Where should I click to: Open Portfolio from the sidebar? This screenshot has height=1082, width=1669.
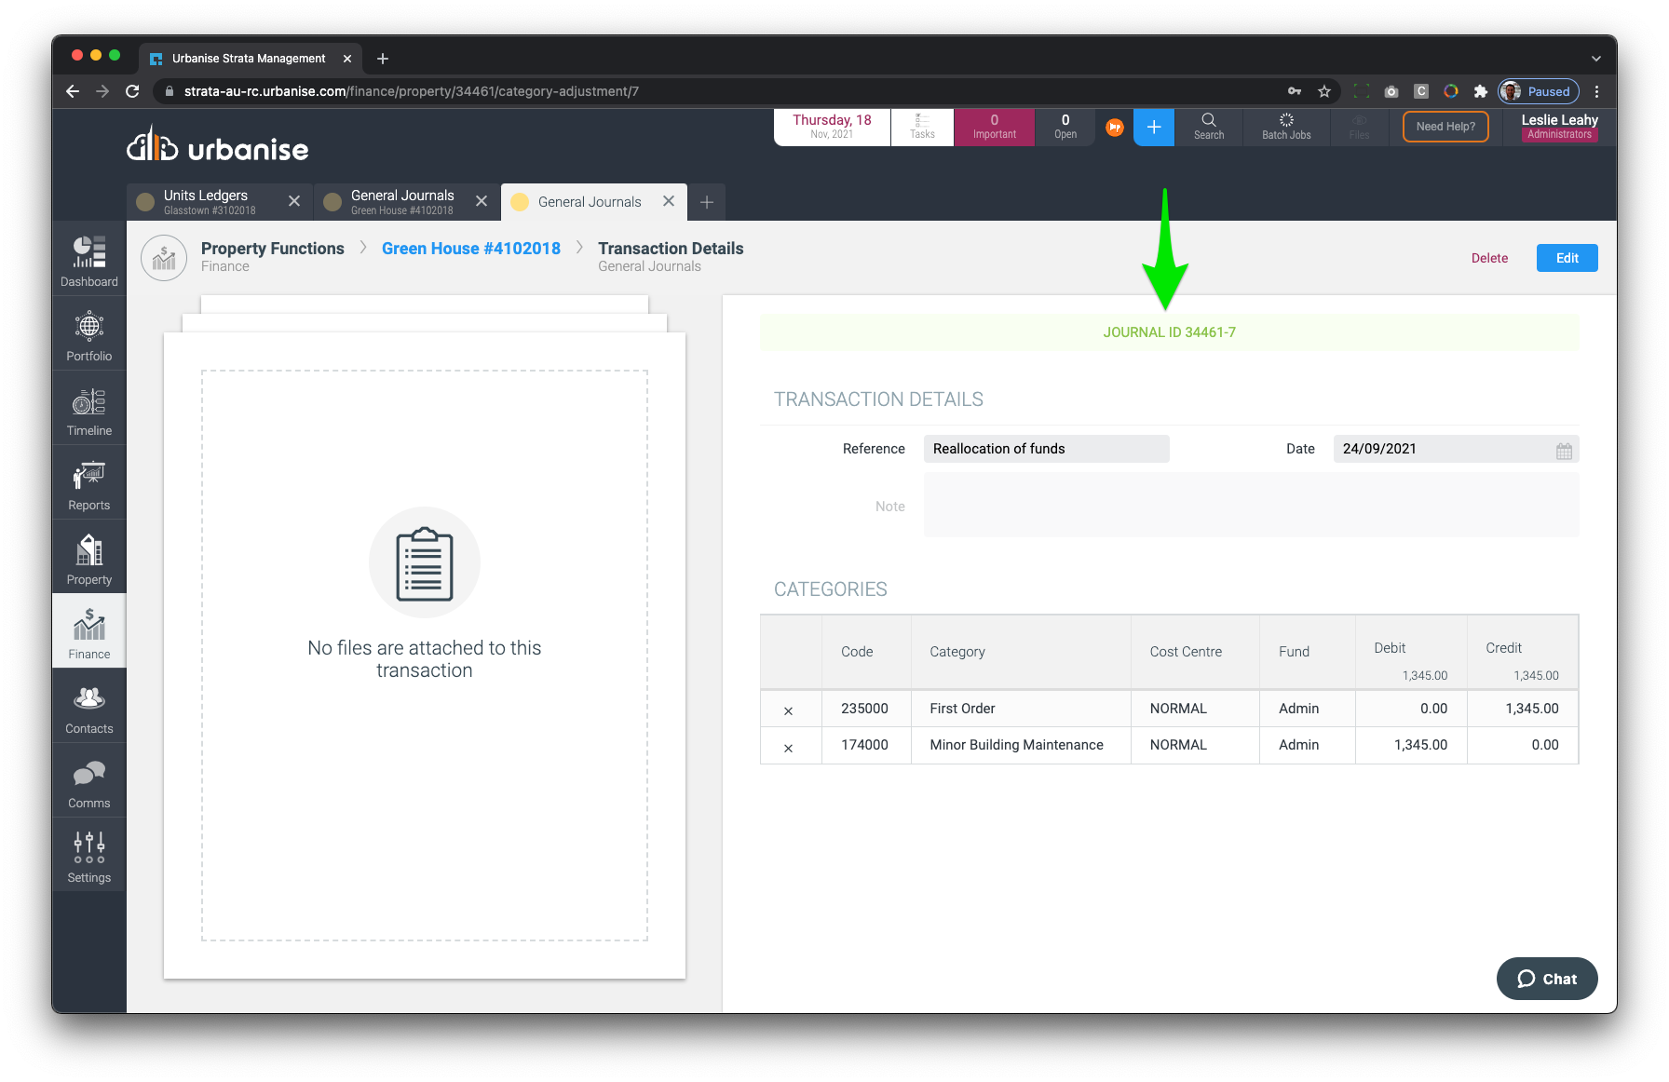89,335
